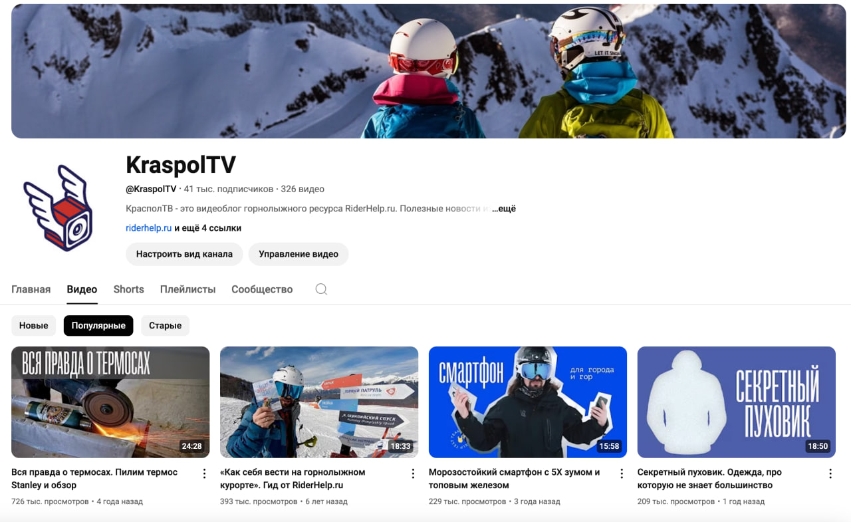Select the Популярные sort chip
Viewport: 851px width, 522px height.
98,326
